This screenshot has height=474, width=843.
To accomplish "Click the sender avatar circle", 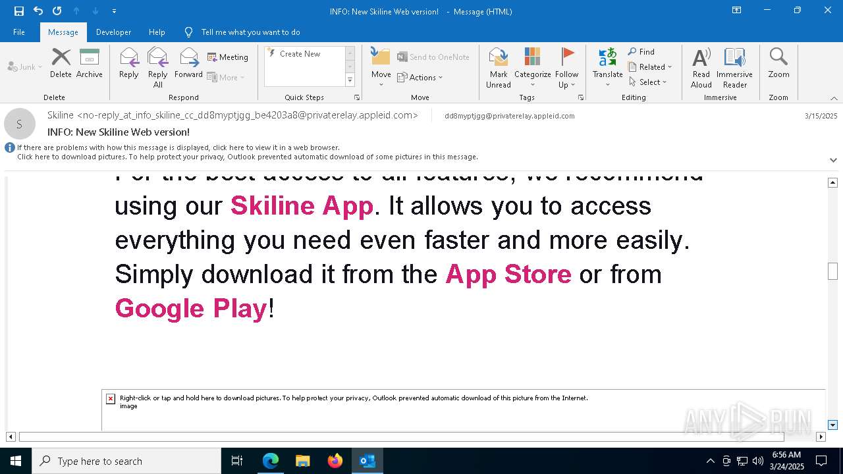I will [x=20, y=124].
